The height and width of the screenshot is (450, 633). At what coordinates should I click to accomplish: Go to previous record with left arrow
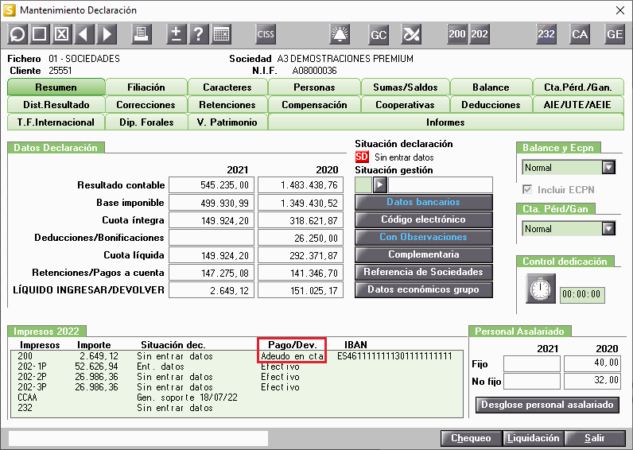(x=84, y=34)
